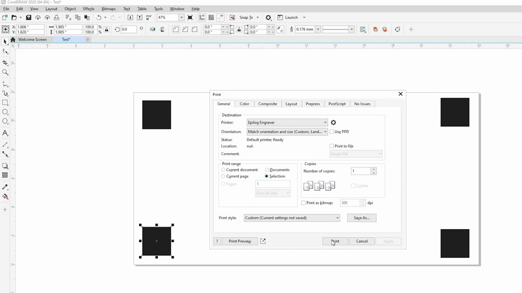Select the Rectangle tool in toolbox
522x293 pixels.
[6, 102]
